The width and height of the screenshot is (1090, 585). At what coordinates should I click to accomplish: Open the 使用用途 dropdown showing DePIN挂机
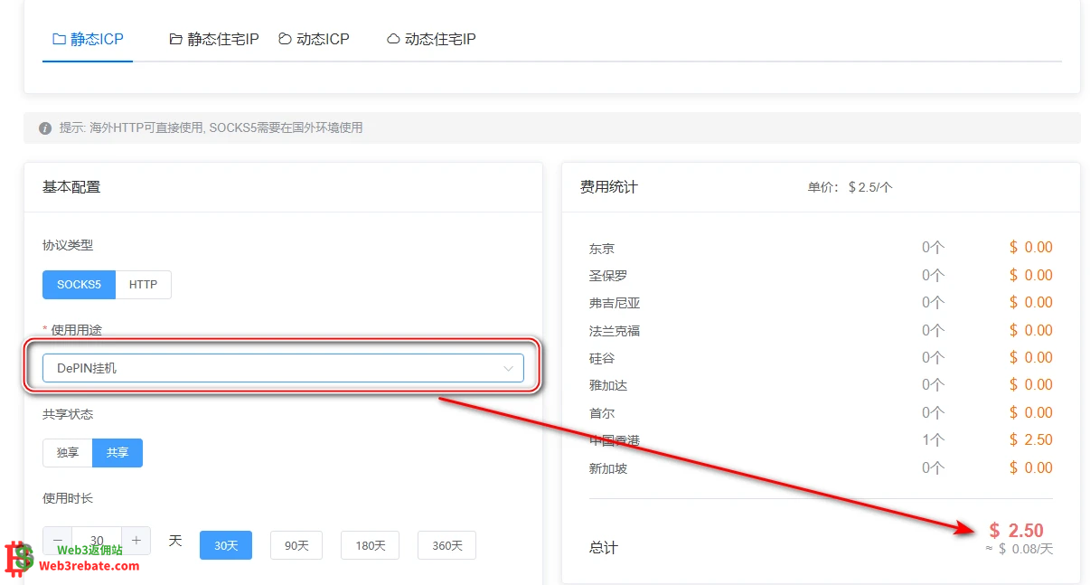271,368
